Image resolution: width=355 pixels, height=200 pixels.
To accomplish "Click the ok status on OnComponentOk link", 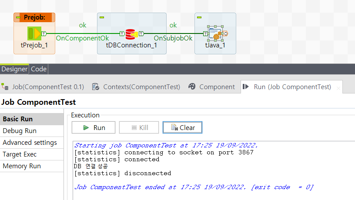I will click(x=82, y=25).
